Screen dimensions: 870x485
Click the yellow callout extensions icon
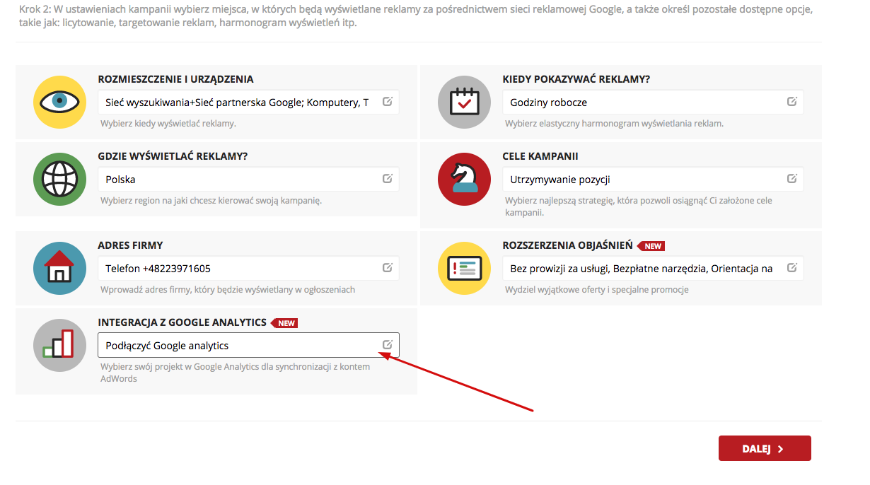tap(464, 268)
